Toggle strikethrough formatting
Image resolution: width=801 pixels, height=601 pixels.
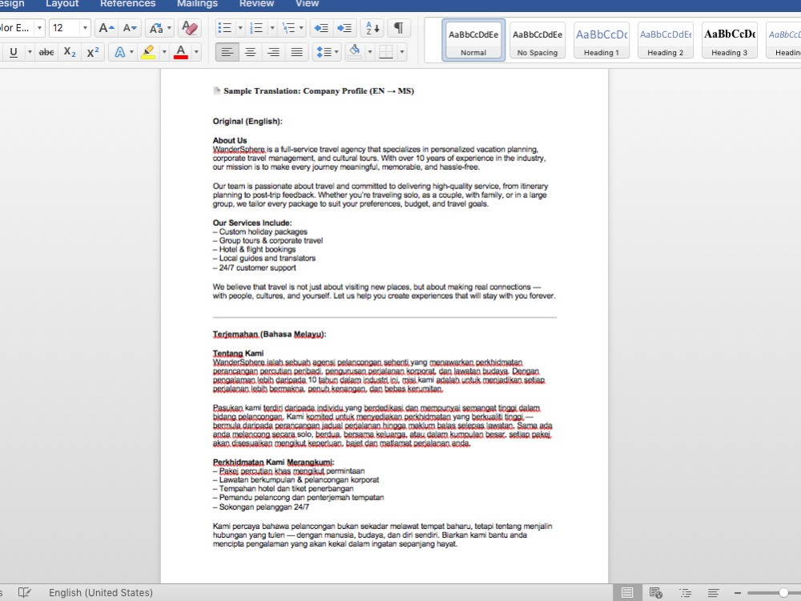46,52
